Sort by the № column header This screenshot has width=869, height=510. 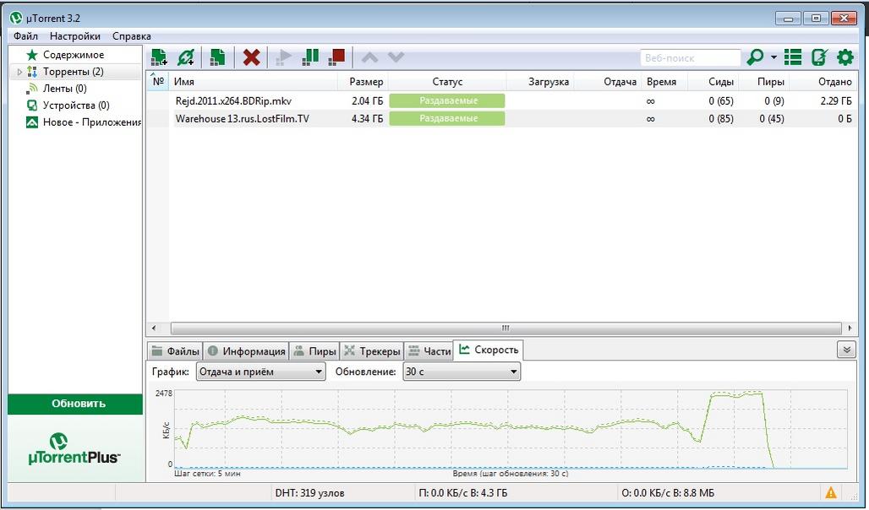pos(158,81)
